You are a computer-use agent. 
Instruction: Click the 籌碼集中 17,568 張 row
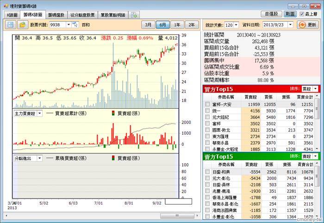(262, 61)
